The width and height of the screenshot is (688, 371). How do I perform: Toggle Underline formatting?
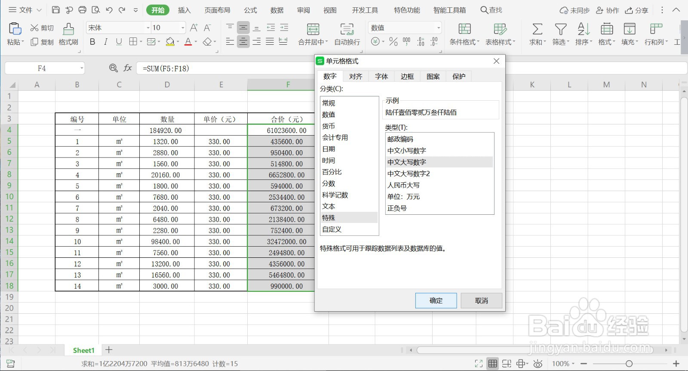pos(119,42)
